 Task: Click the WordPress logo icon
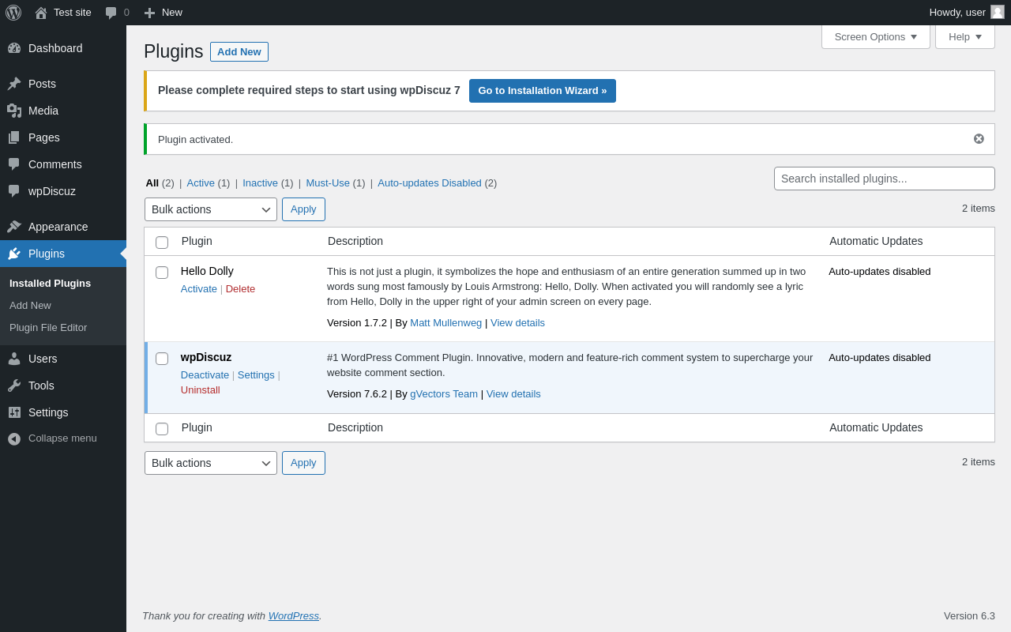coord(13,13)
